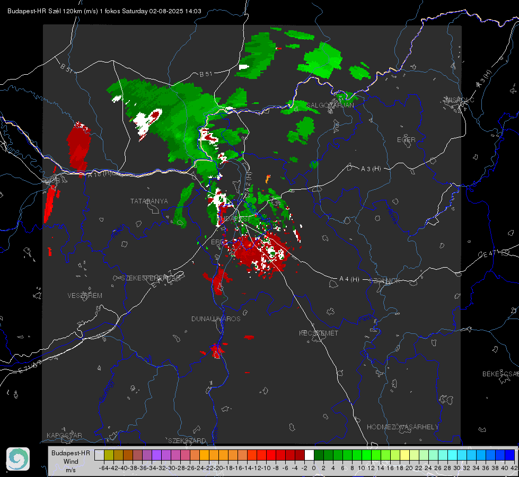
Task: Click the swirl weather service logo
Action: [18, 459]
